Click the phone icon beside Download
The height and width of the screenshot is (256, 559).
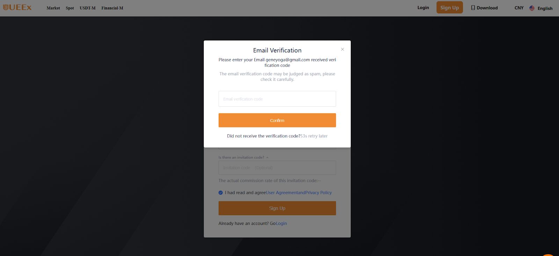tap(473, 8)
